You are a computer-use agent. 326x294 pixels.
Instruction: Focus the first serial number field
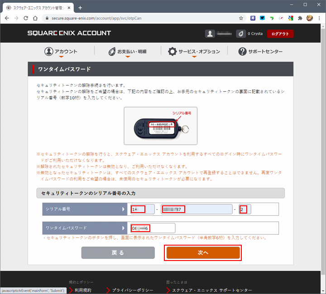pos(143,209)
